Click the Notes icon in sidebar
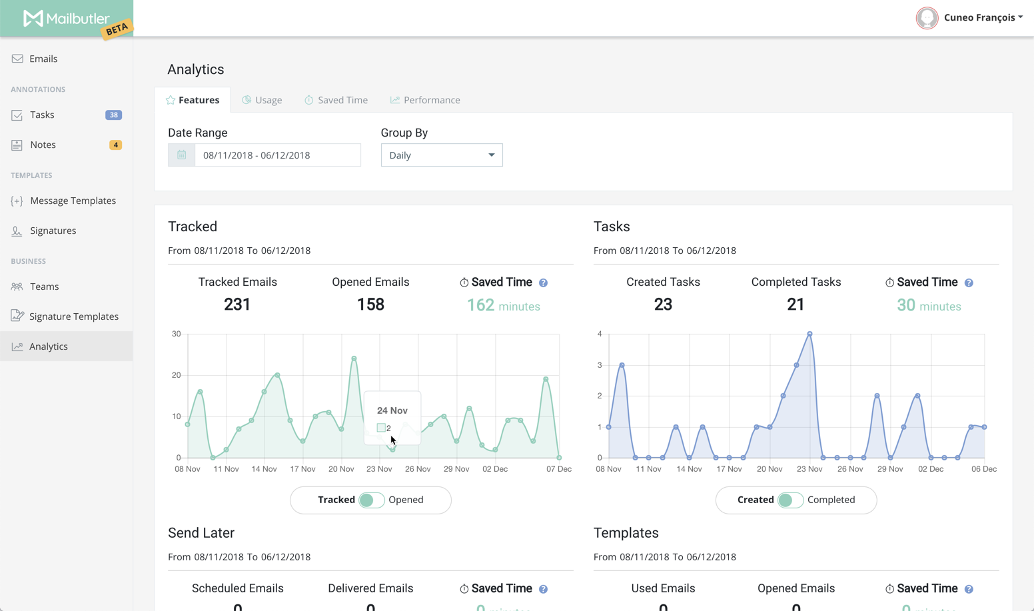 click(17, 145)
